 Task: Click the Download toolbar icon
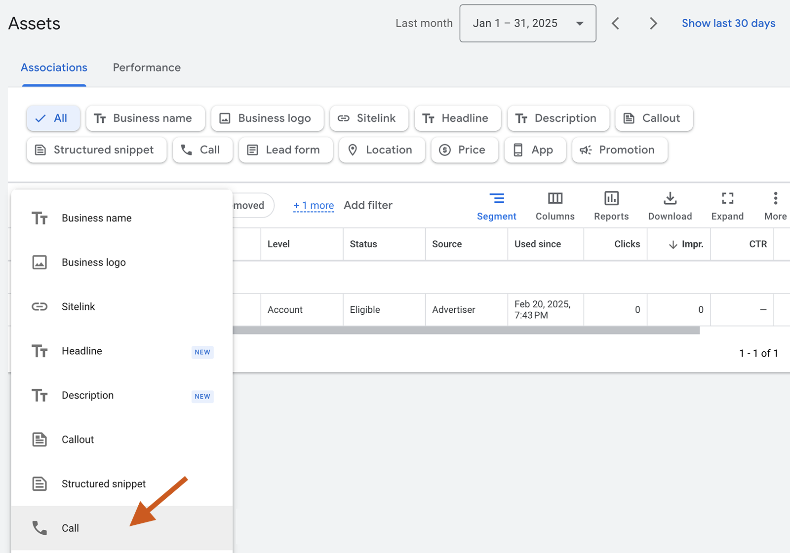(x=670, y=206)
